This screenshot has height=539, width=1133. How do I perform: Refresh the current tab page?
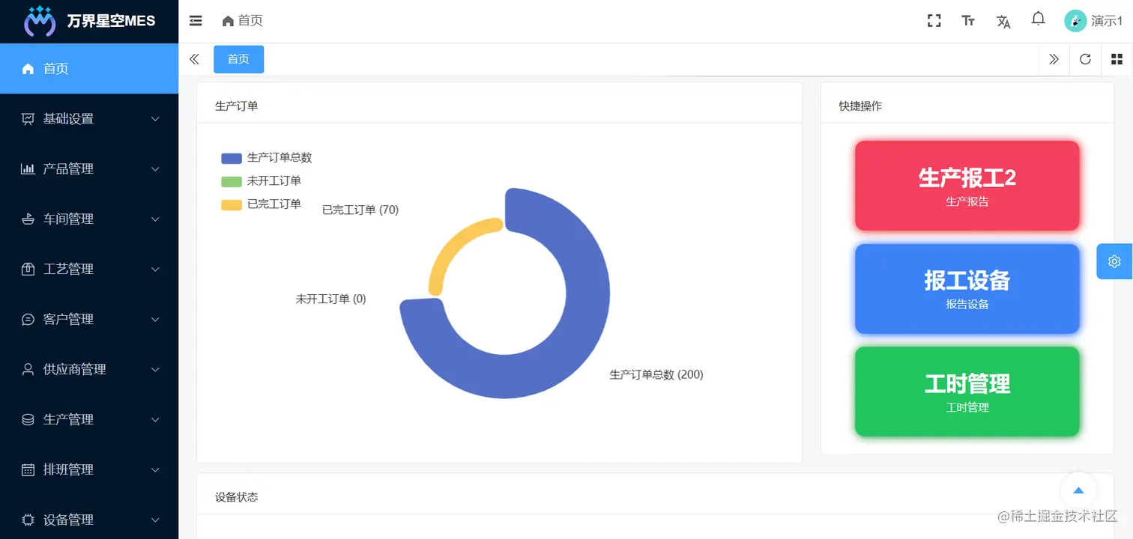(1085, 59)
